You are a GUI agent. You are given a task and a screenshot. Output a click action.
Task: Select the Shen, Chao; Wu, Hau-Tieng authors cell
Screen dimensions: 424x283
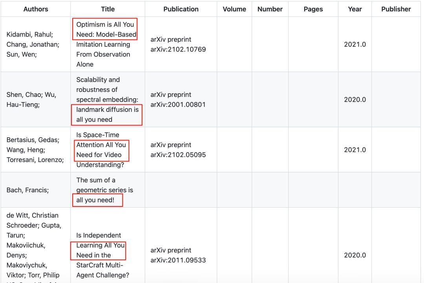coord(31,100)
